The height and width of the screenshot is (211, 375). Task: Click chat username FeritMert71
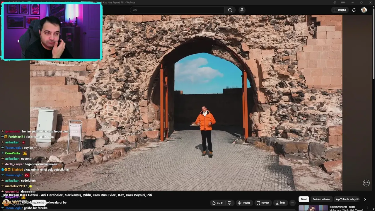(17, 137)
